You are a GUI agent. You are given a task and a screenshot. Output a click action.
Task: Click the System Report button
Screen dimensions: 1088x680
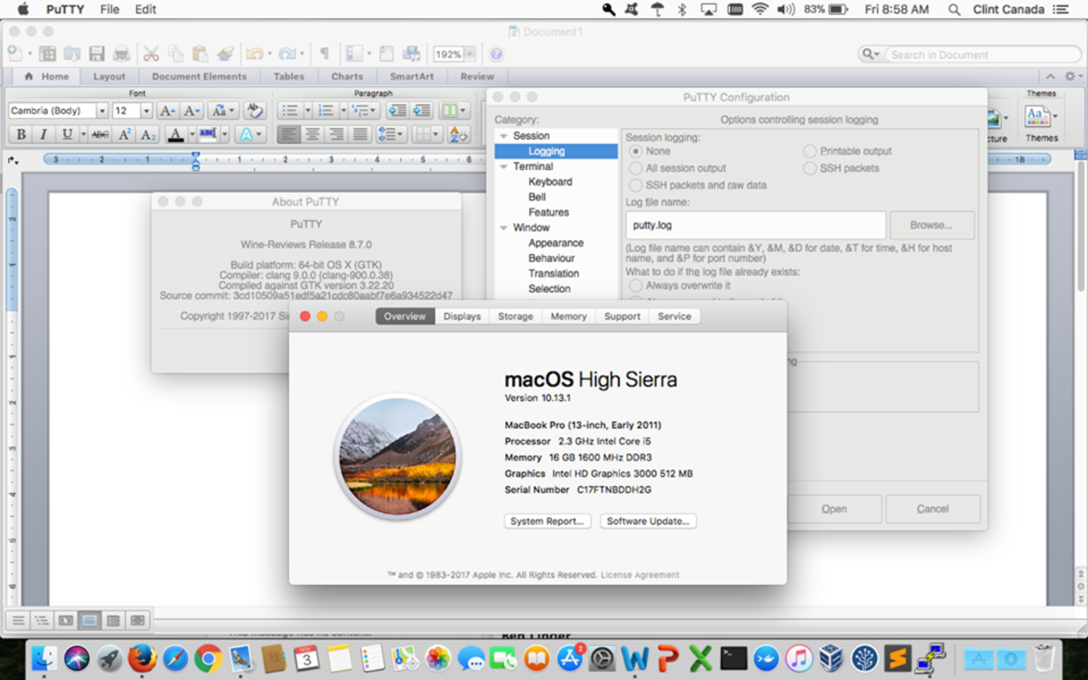547,521
